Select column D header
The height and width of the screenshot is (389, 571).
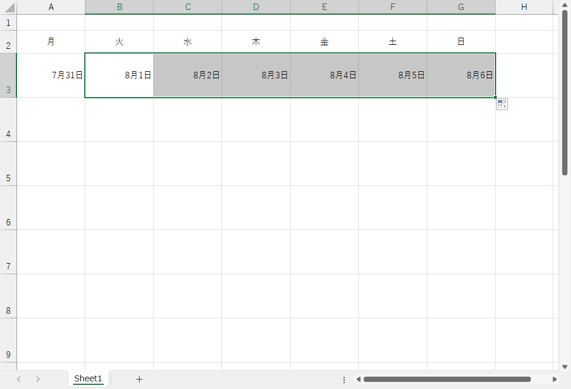[x=256, y=7]
